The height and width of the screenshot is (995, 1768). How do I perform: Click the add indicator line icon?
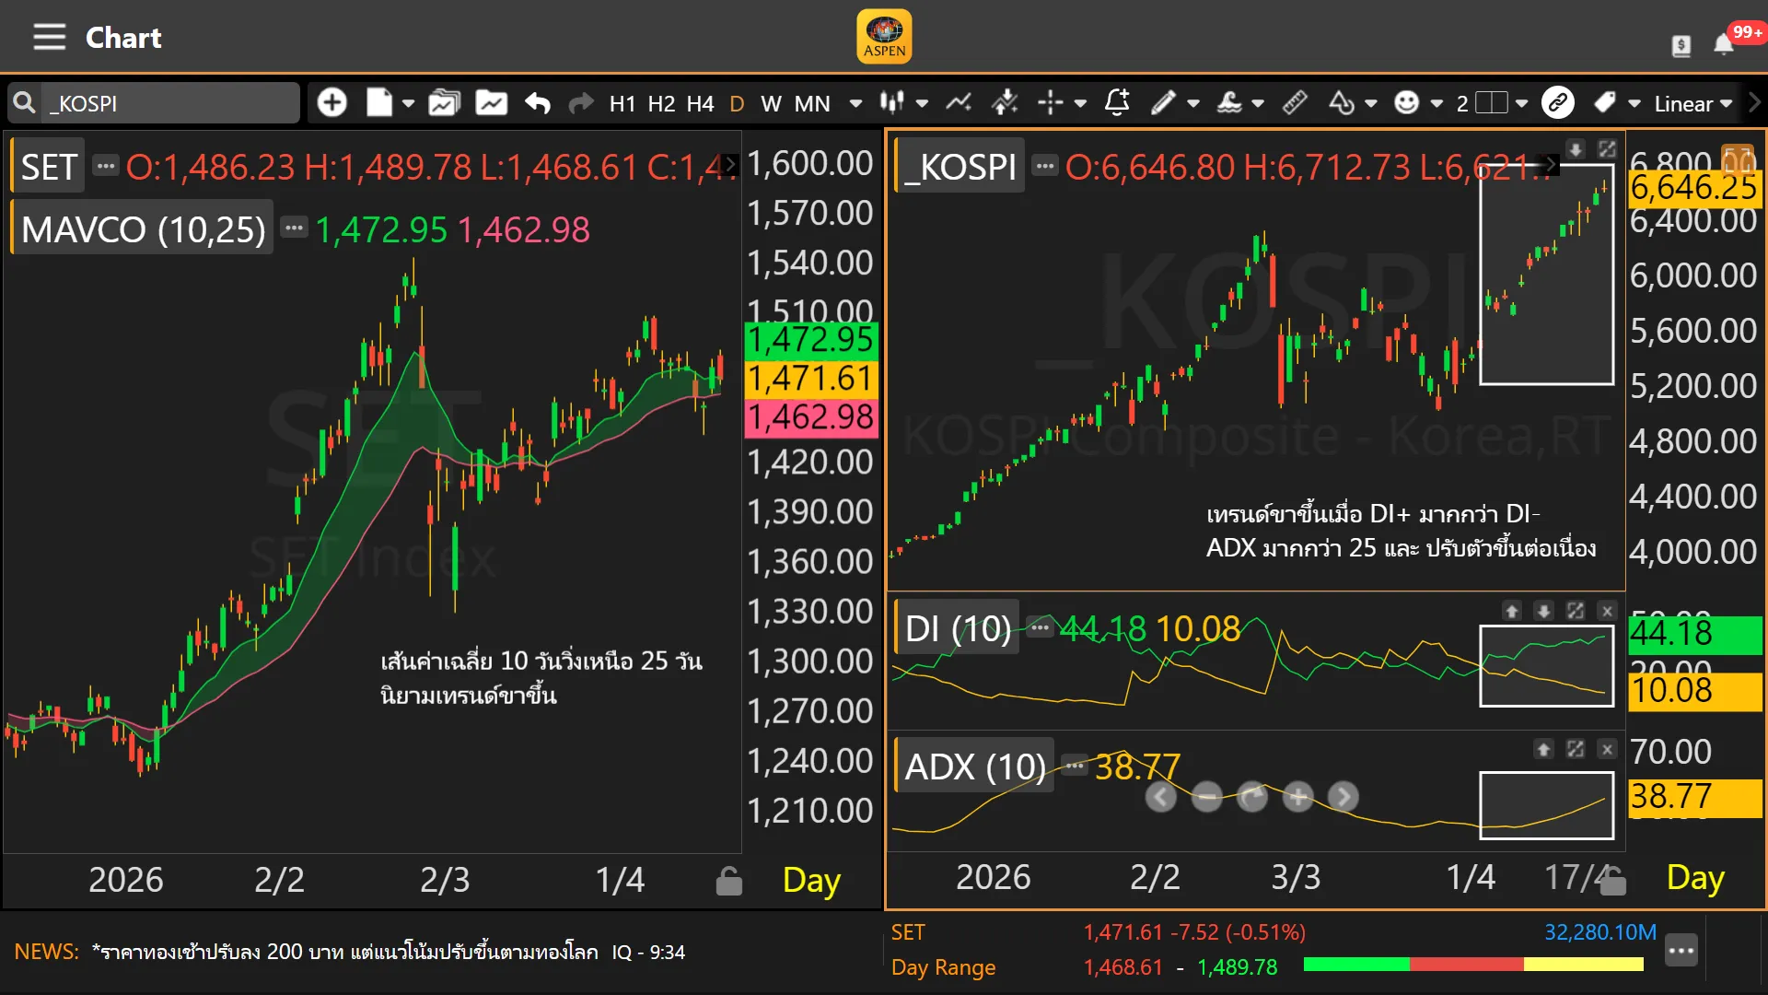click(959, 103)
